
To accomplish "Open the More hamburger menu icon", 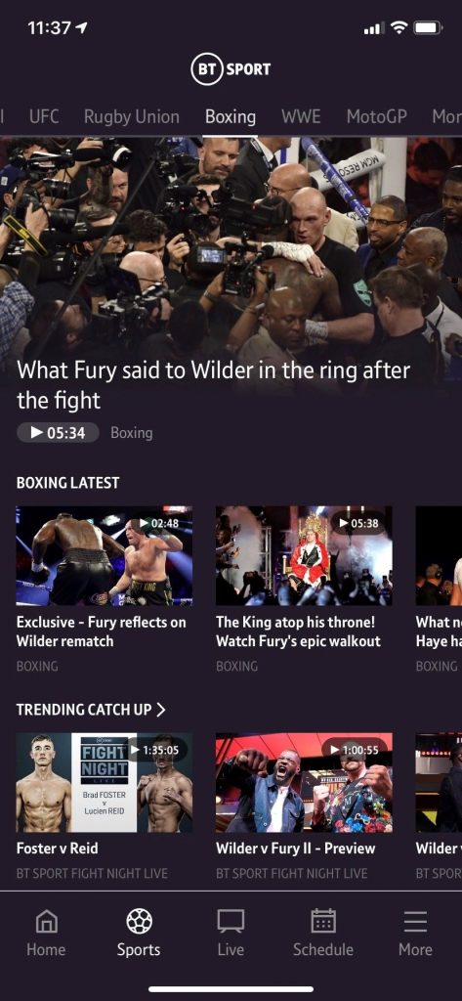I will [x=415, y=921].
